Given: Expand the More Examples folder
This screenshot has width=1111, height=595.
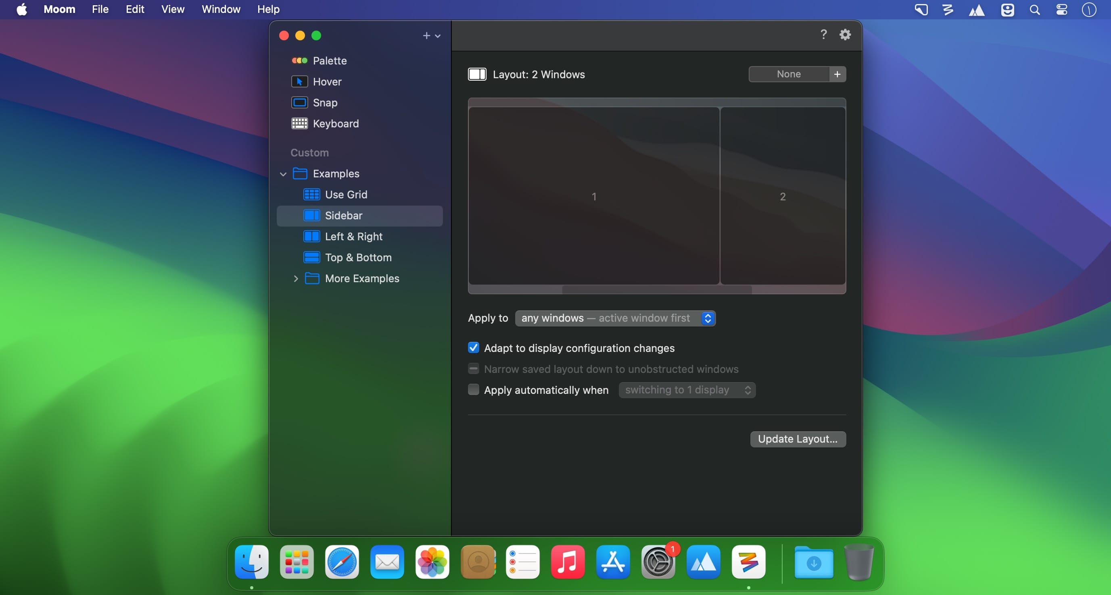Looking at the screenshot, I should pos(295,279).
